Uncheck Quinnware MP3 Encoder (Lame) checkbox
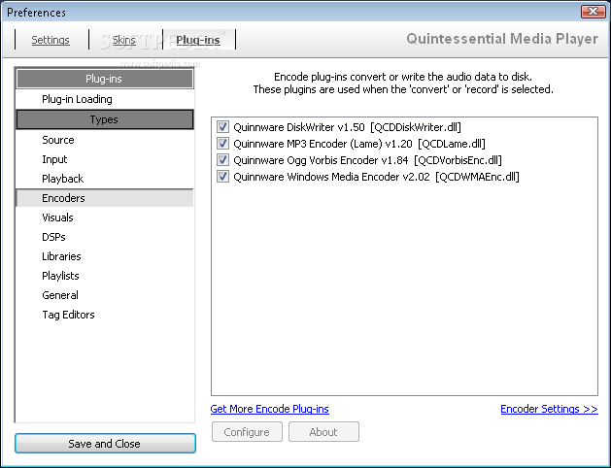Image resolution: width=611 pixels, height=468 pixels. [222, 144]
